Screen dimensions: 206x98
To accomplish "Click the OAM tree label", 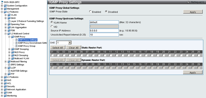I will click(9, 93).
